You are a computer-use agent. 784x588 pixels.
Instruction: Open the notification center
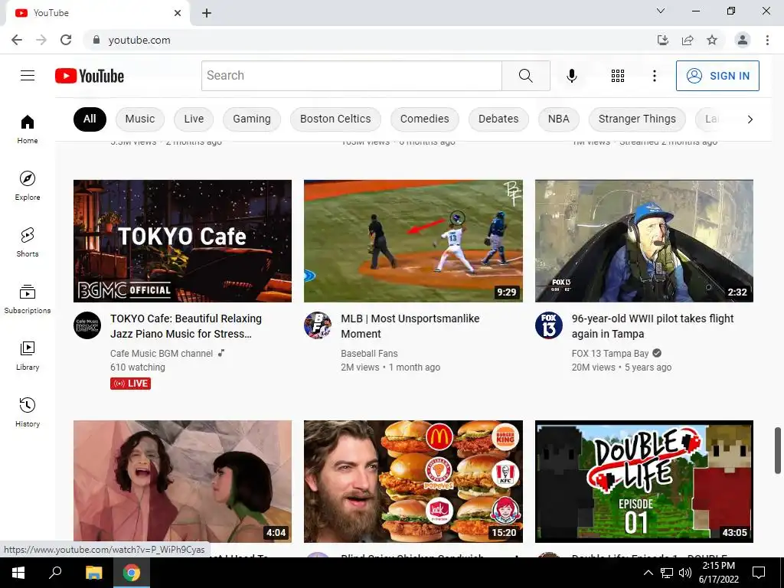click(759, 573)
